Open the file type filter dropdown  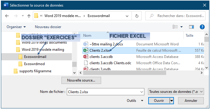coord(176,92)
